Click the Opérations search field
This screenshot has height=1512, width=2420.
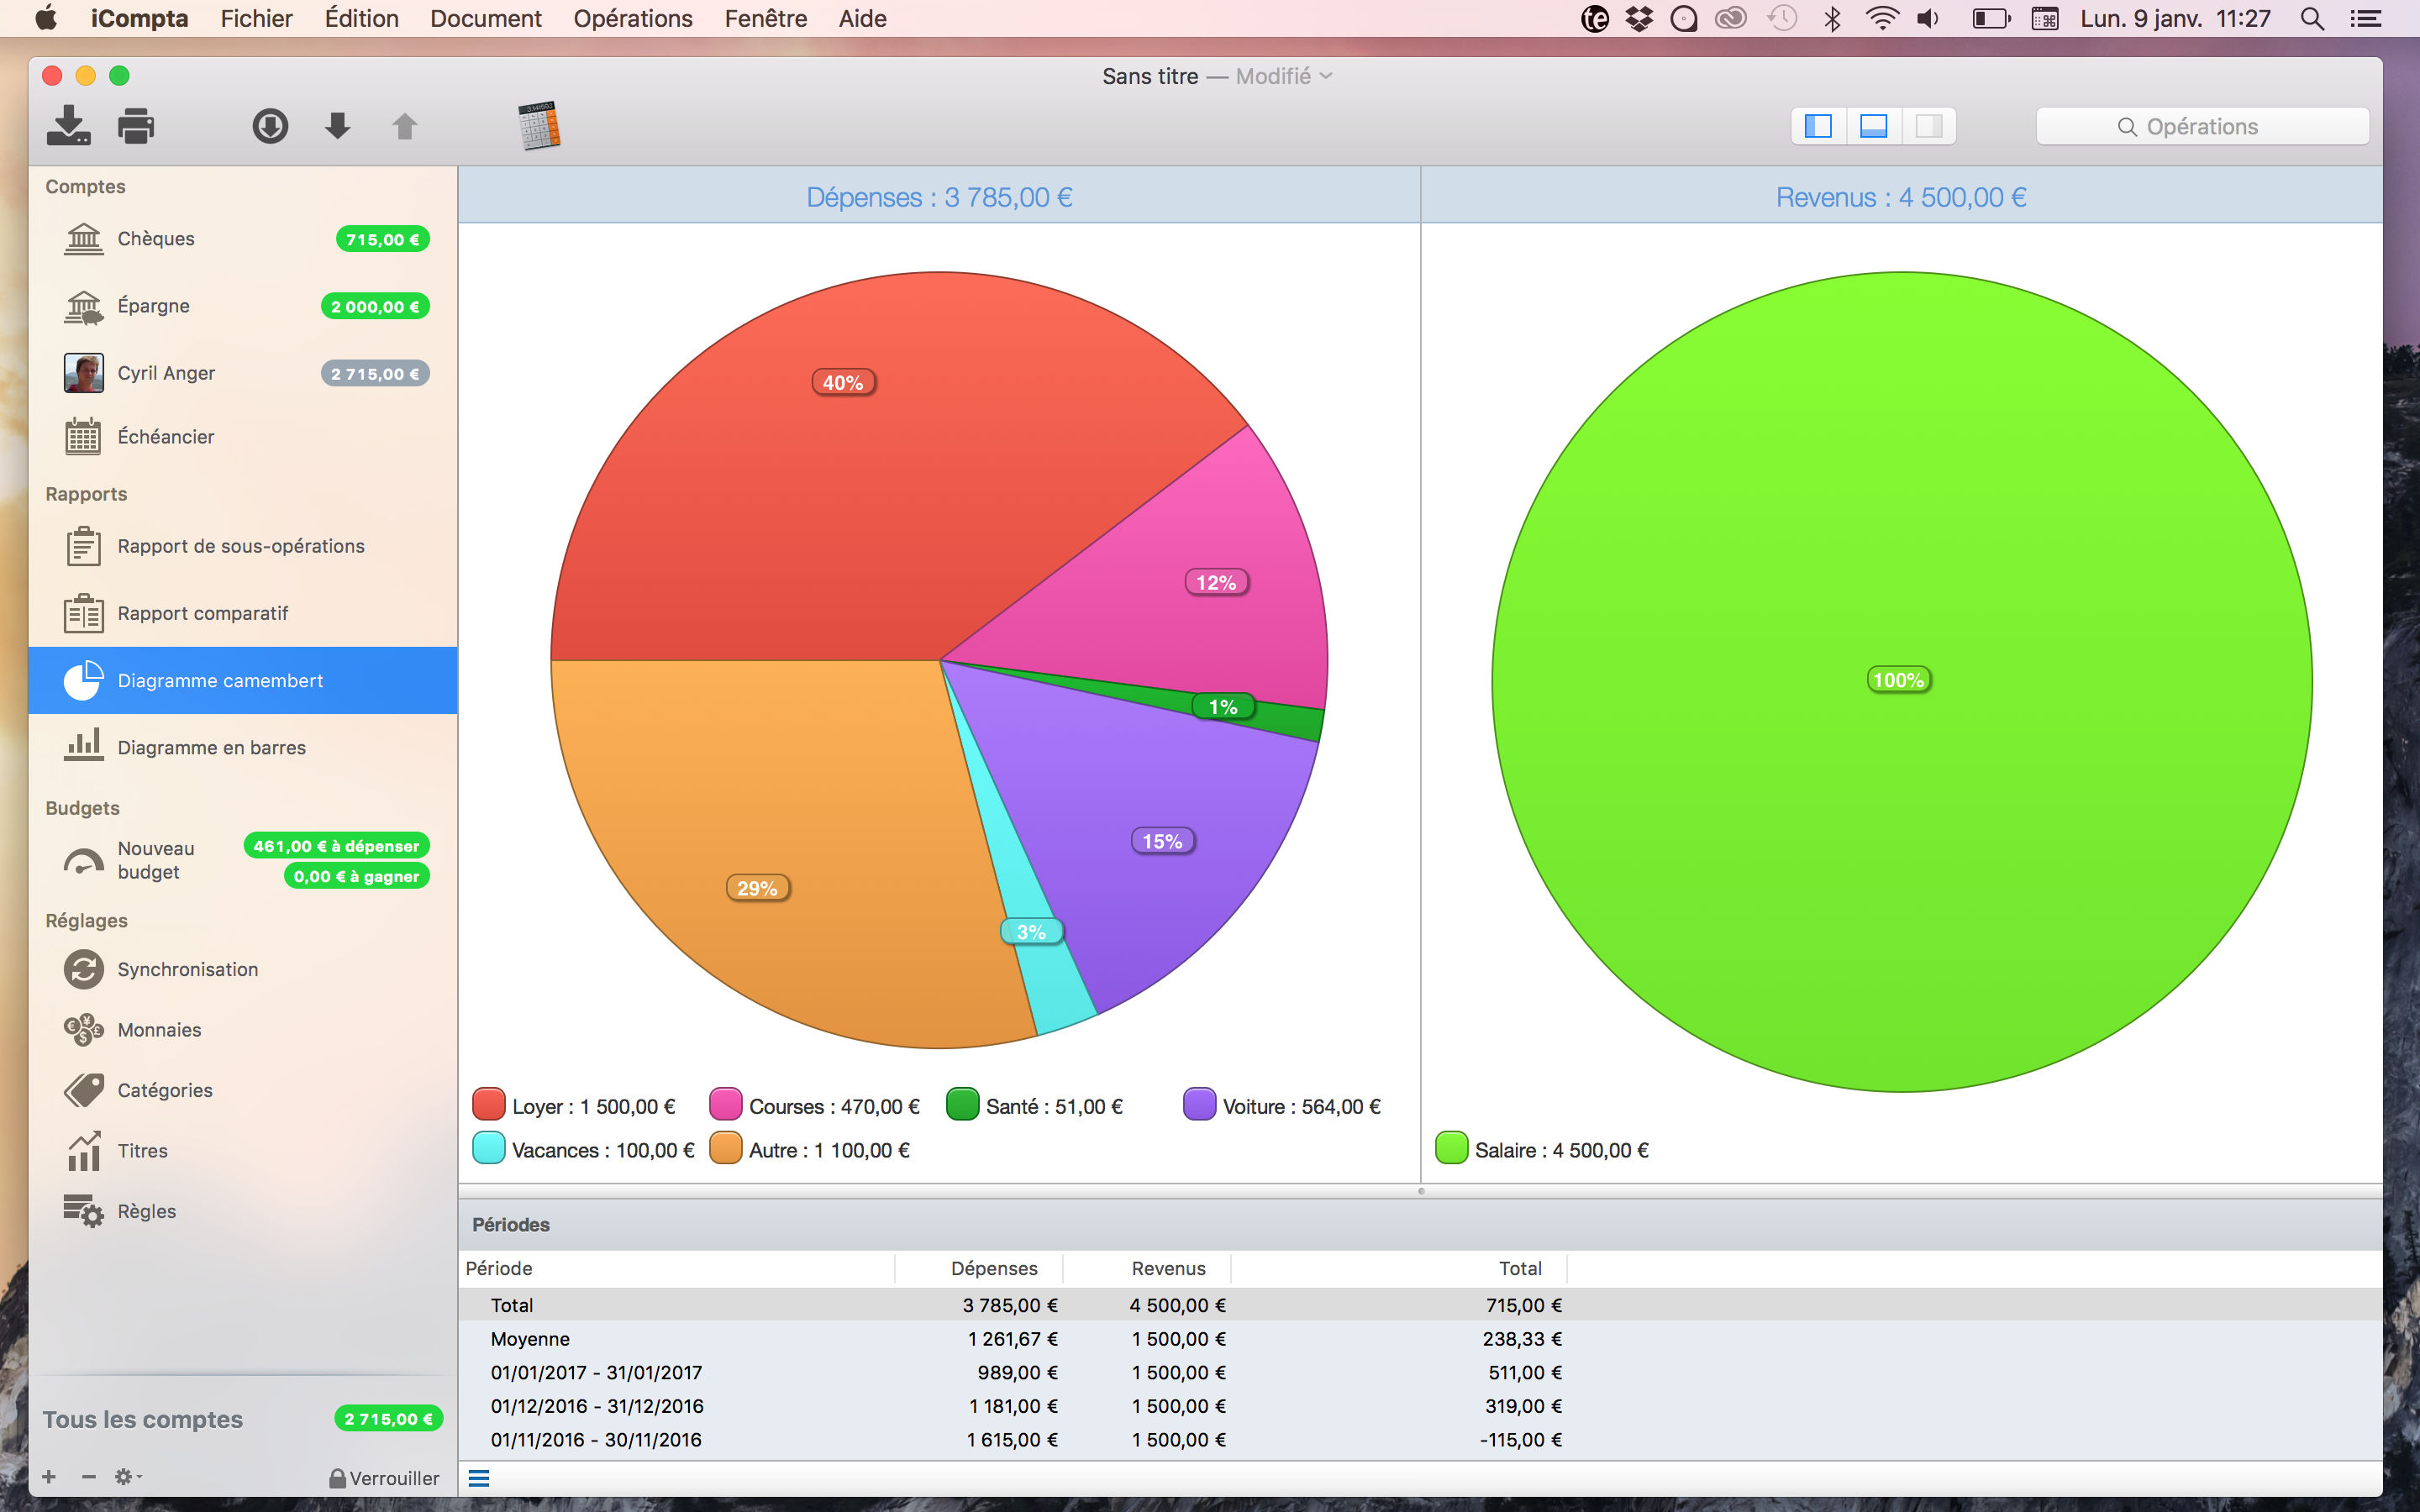[2202, 126]
